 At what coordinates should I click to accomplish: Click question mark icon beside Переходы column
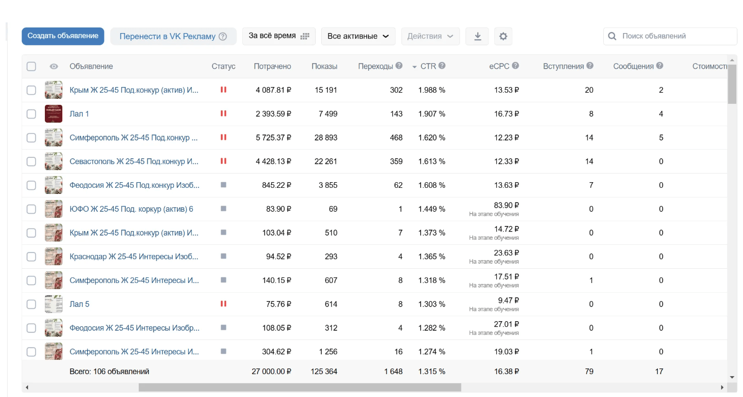(399, 66)
